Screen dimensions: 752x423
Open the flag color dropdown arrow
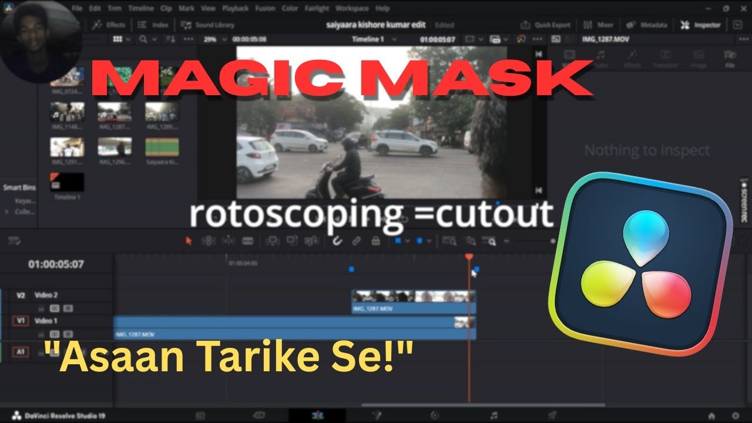tap(408, 240)
